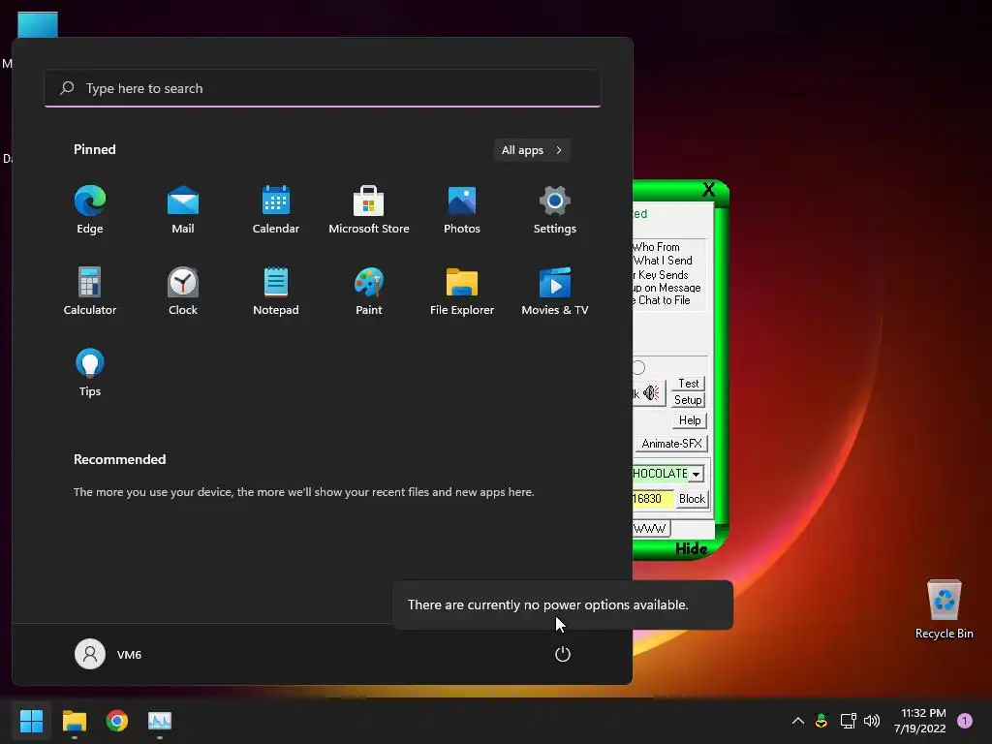
Task: Click the green bird tray icon
Action: [x=821, y=721]
